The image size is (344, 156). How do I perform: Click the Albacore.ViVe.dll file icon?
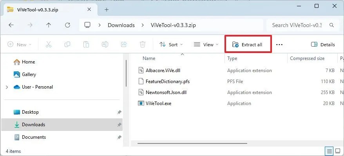[141, 70]
